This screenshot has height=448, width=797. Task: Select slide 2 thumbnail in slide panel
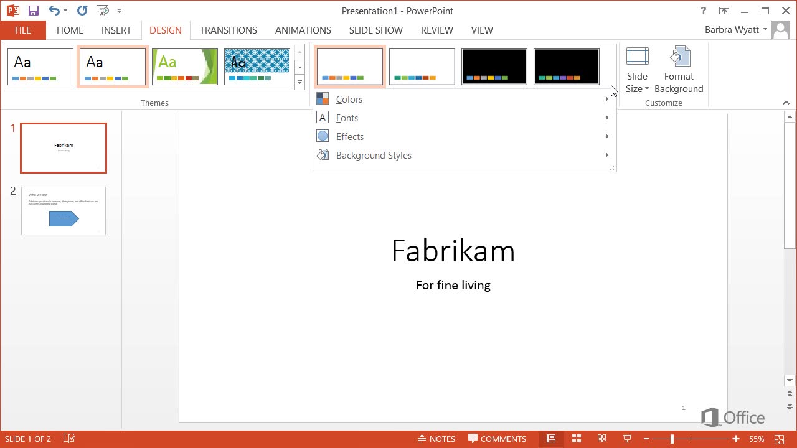click(64, 211)
